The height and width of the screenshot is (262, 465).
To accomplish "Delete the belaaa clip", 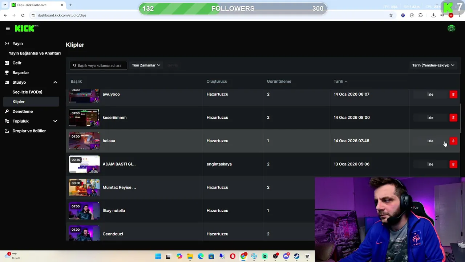I will [453, 141].
